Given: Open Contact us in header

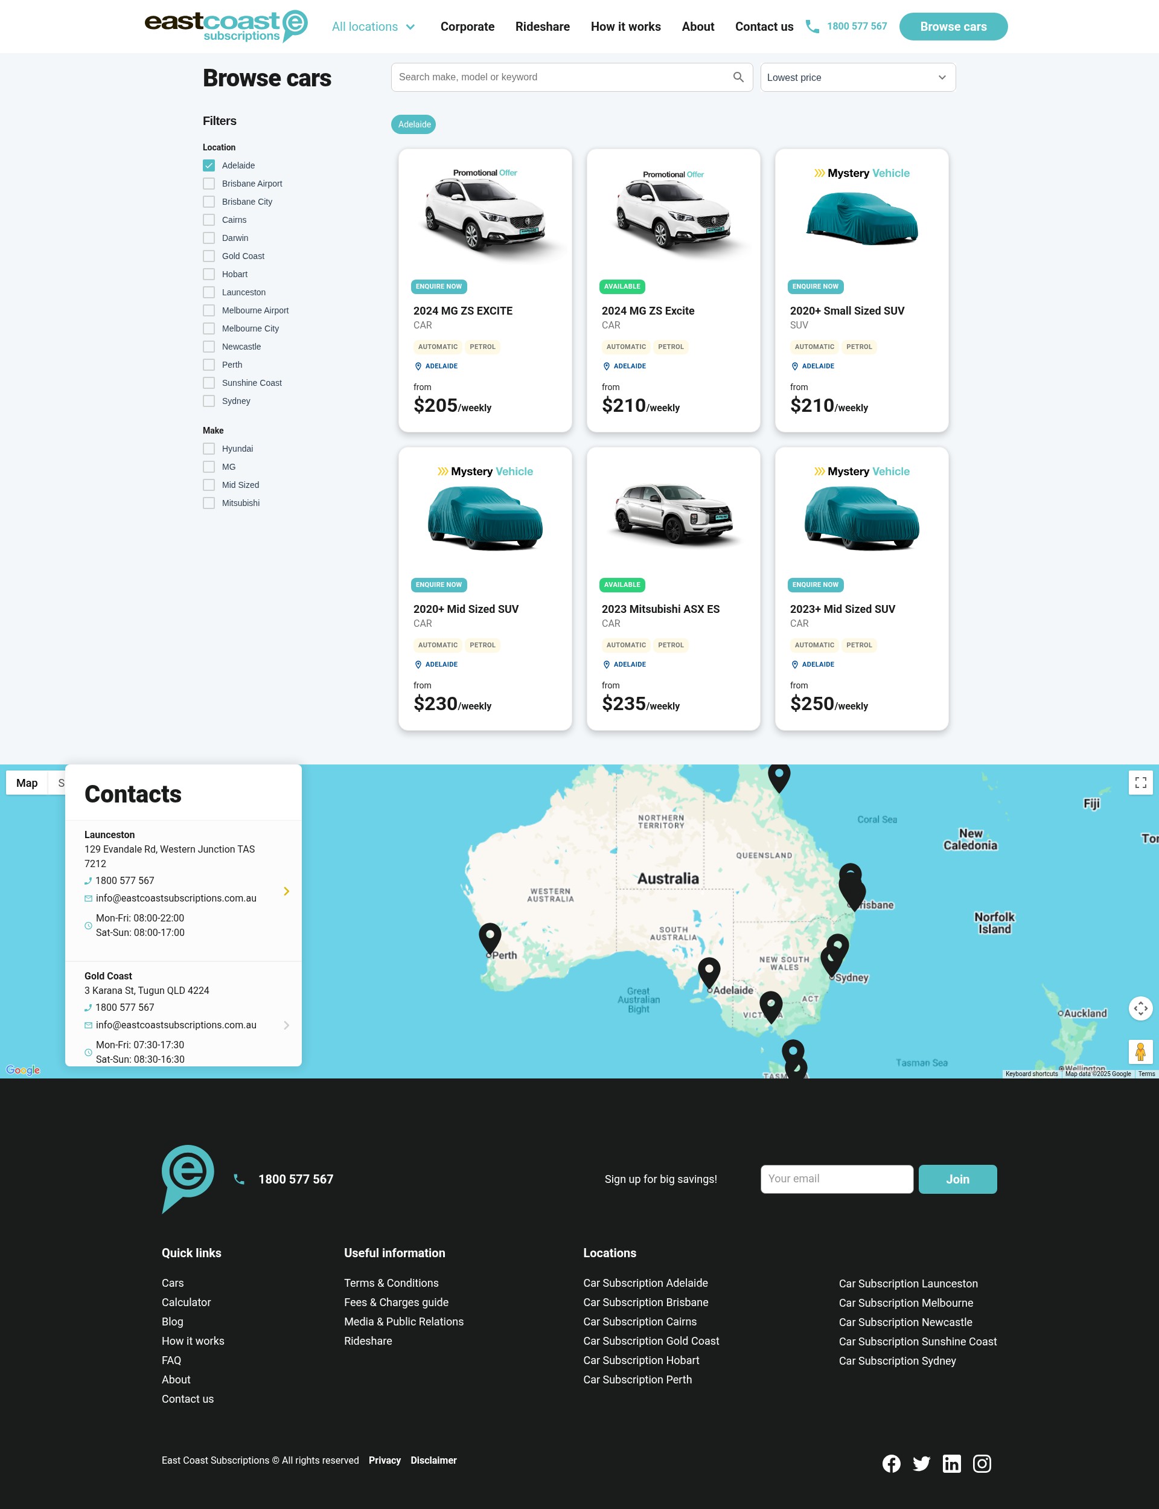Looking at the screenshot, I should 764,27.
